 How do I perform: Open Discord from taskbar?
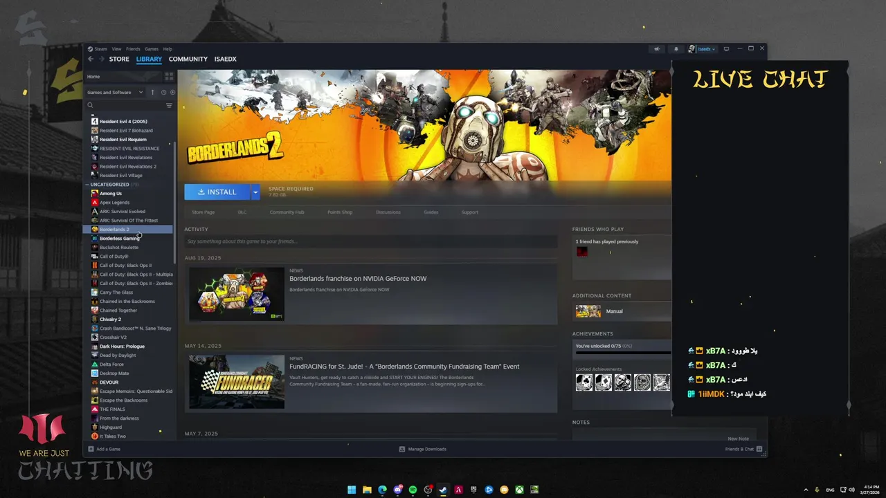coord(397,490)
